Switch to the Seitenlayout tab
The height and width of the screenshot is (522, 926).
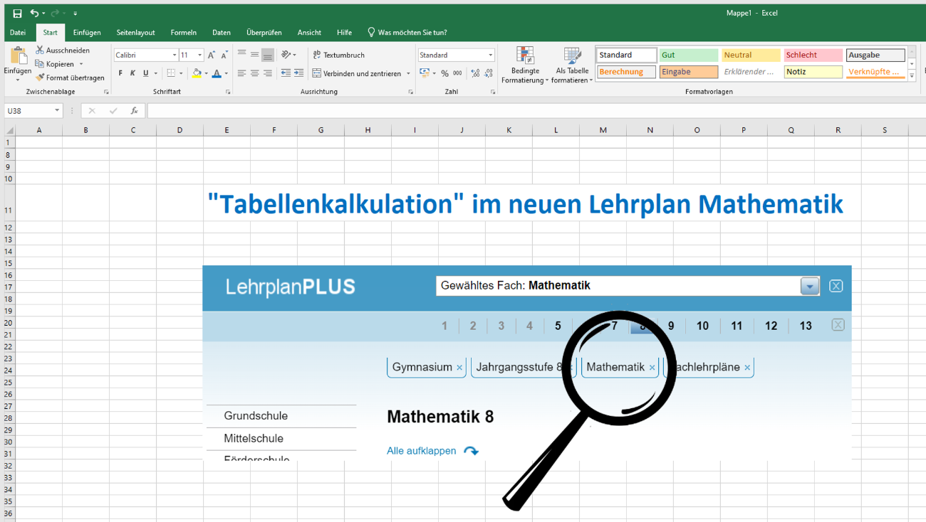135,33
